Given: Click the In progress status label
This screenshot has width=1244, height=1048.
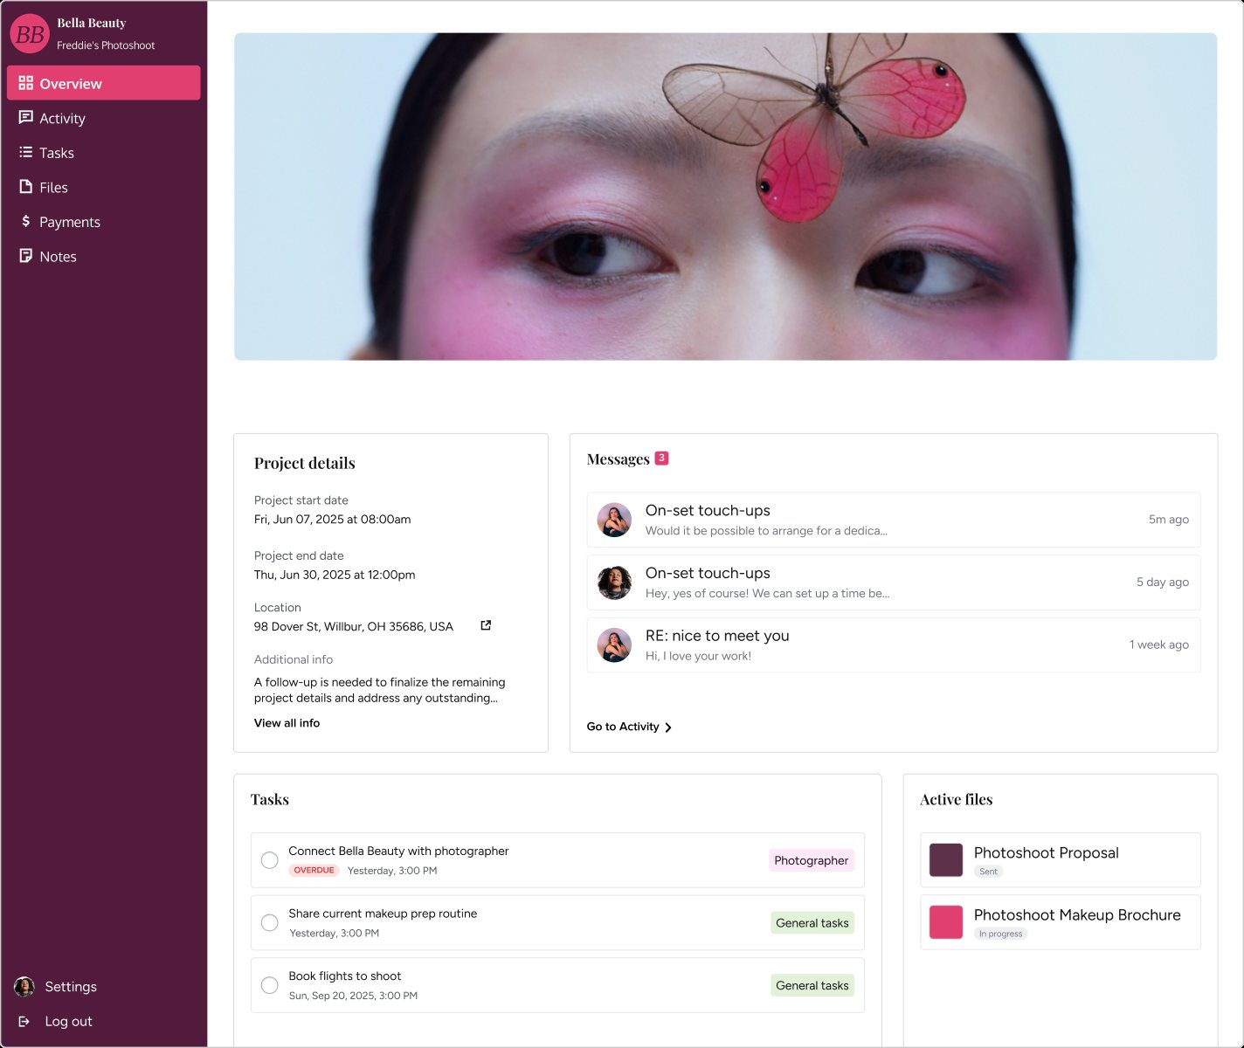Looking at the screenshot, I should coord(1000,934).
